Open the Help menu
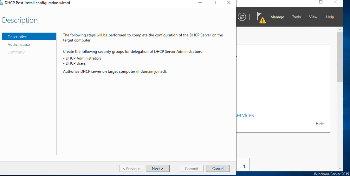The image size is (350, 176). pos(330,17)
